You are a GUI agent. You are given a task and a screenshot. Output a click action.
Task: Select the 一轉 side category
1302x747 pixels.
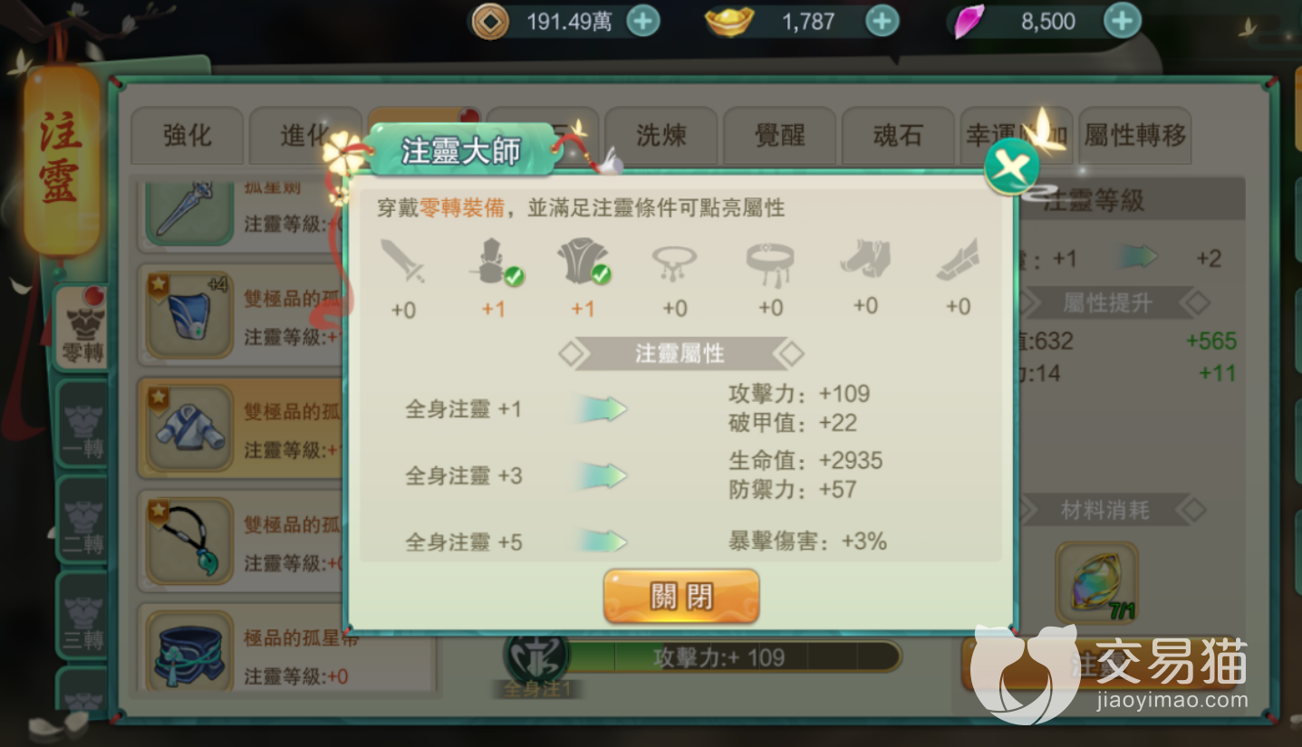82,426
